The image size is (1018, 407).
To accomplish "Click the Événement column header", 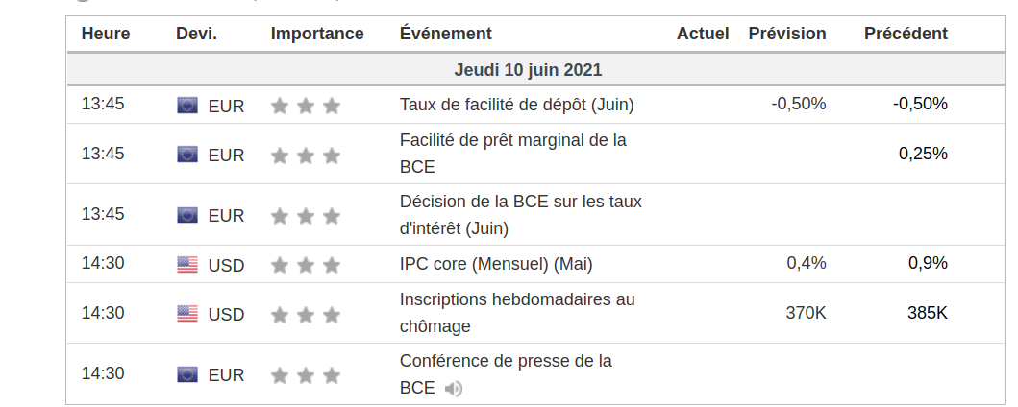I will tap(445, 34).
